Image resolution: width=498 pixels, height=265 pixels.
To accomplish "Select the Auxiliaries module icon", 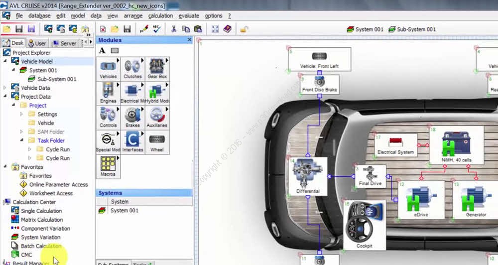I will 157,118.
